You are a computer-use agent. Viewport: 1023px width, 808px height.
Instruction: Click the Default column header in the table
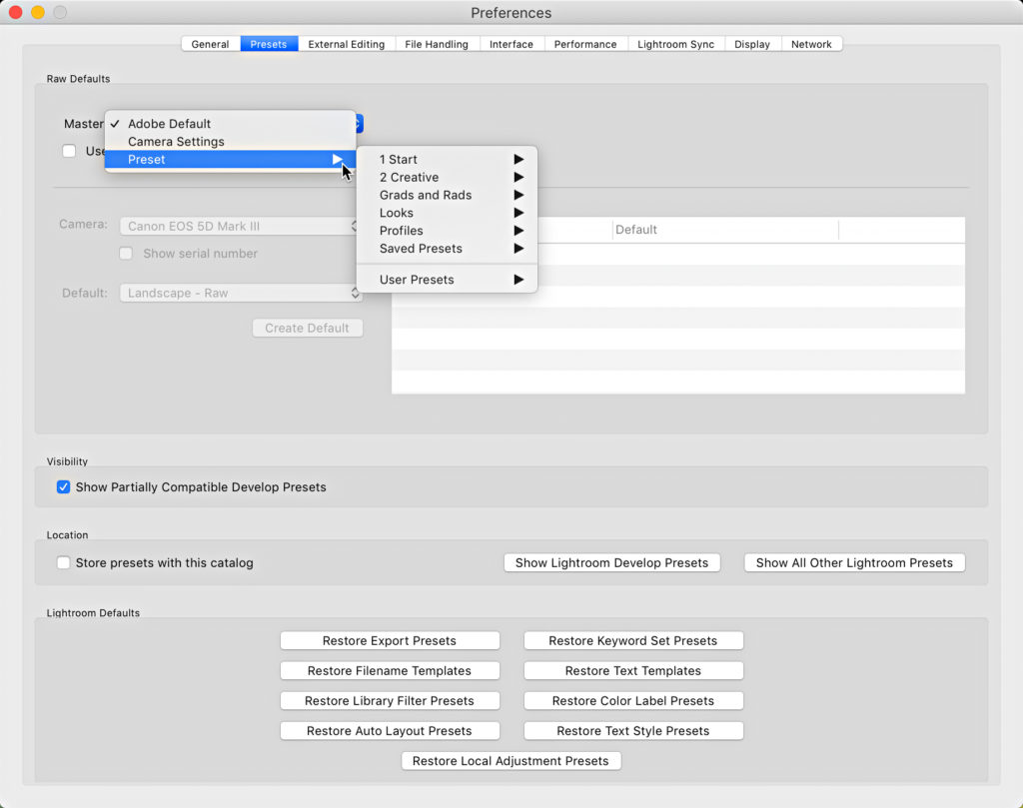tap(725, 230)
